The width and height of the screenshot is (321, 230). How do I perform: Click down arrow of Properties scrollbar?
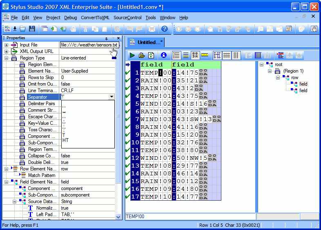click(118, 217)
